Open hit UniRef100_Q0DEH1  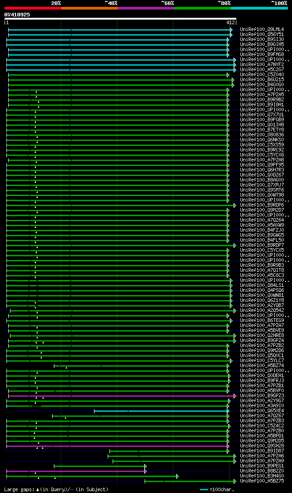[x=262, y=376]
